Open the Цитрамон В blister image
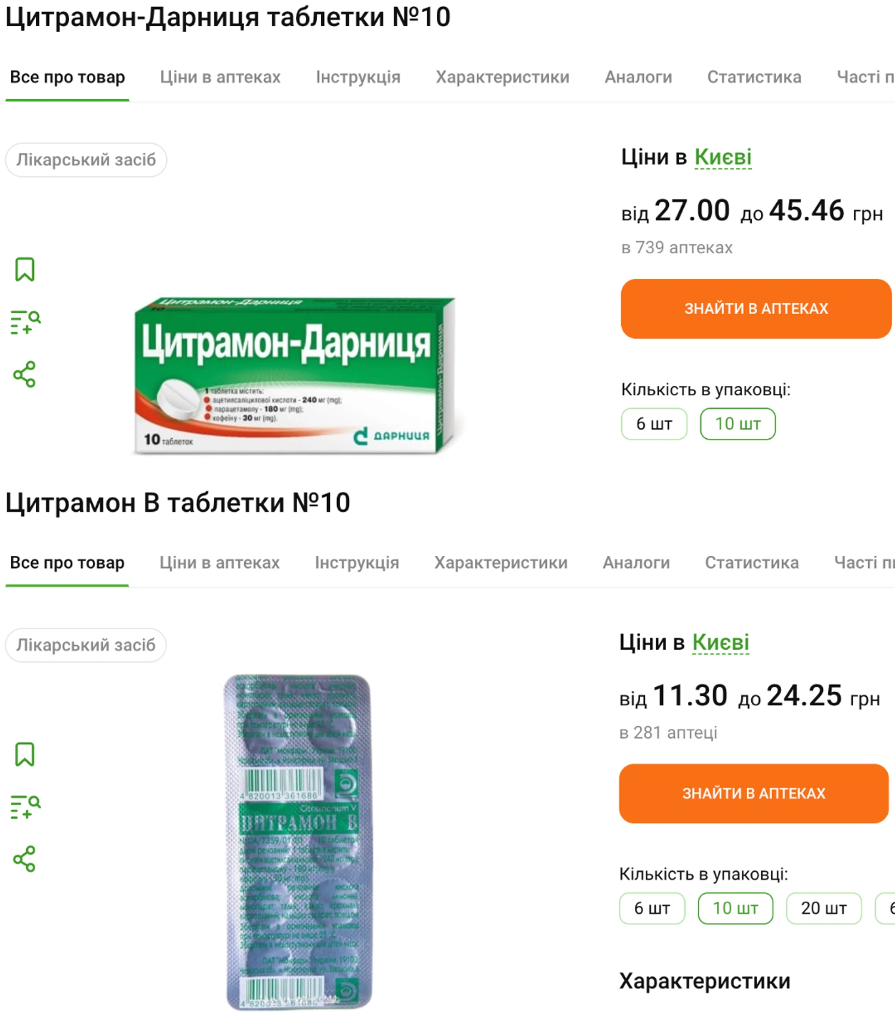895x1017 pixels. pyautogui.click(x=298, y=842)
